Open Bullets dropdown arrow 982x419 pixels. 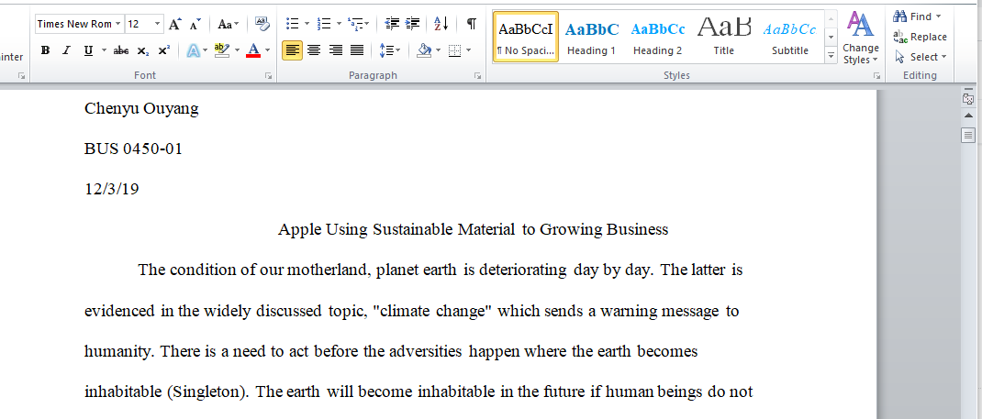click(307, 24)
